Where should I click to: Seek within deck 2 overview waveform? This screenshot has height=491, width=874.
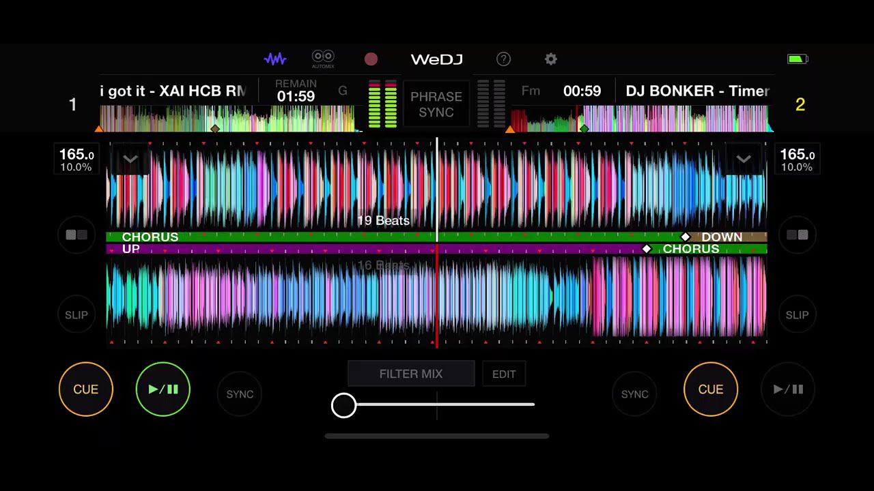(642, 119)
